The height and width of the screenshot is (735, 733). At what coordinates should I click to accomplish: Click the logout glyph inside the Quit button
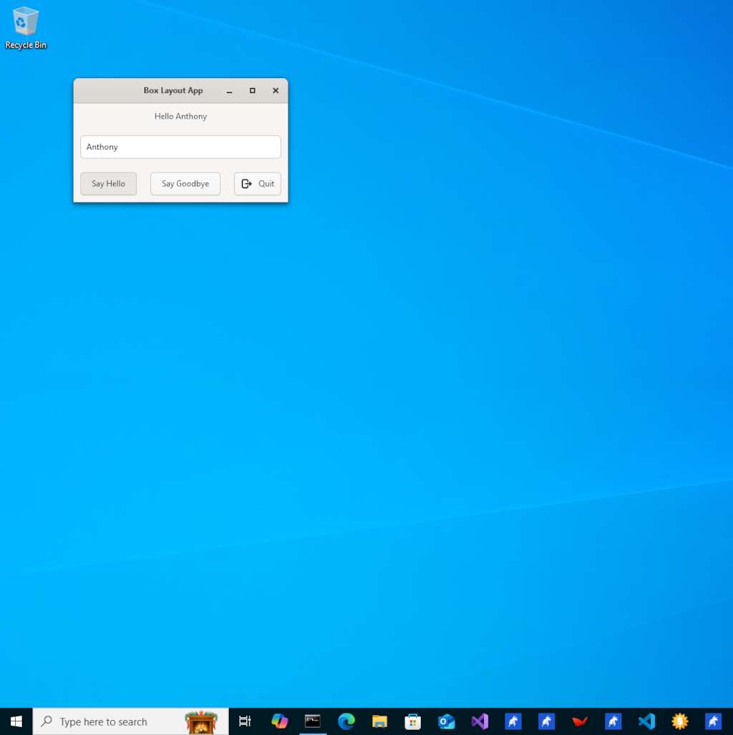(x=246, y=183)
